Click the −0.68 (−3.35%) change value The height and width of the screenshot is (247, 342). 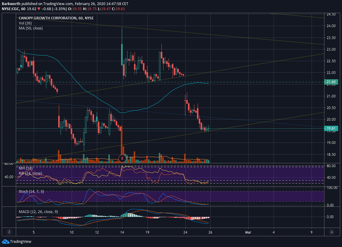(54, 9)
